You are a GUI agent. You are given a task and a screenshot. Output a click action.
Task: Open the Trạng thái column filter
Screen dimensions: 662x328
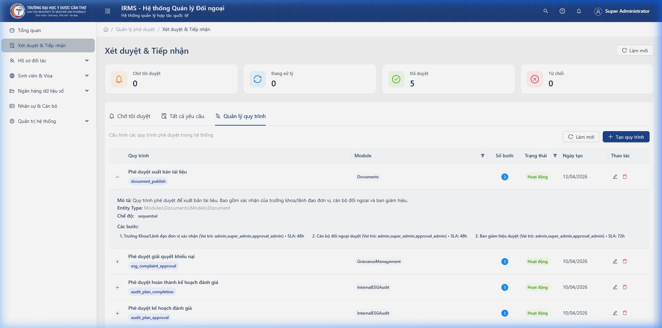click(x=555, y=156)
